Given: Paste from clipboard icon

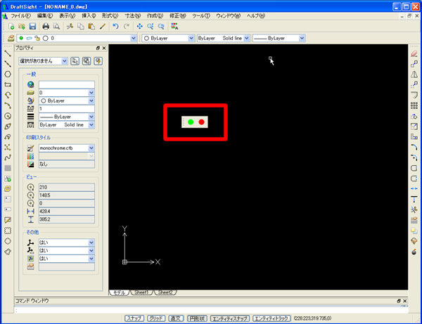Looking at the screenshot, I should [91, 26].
